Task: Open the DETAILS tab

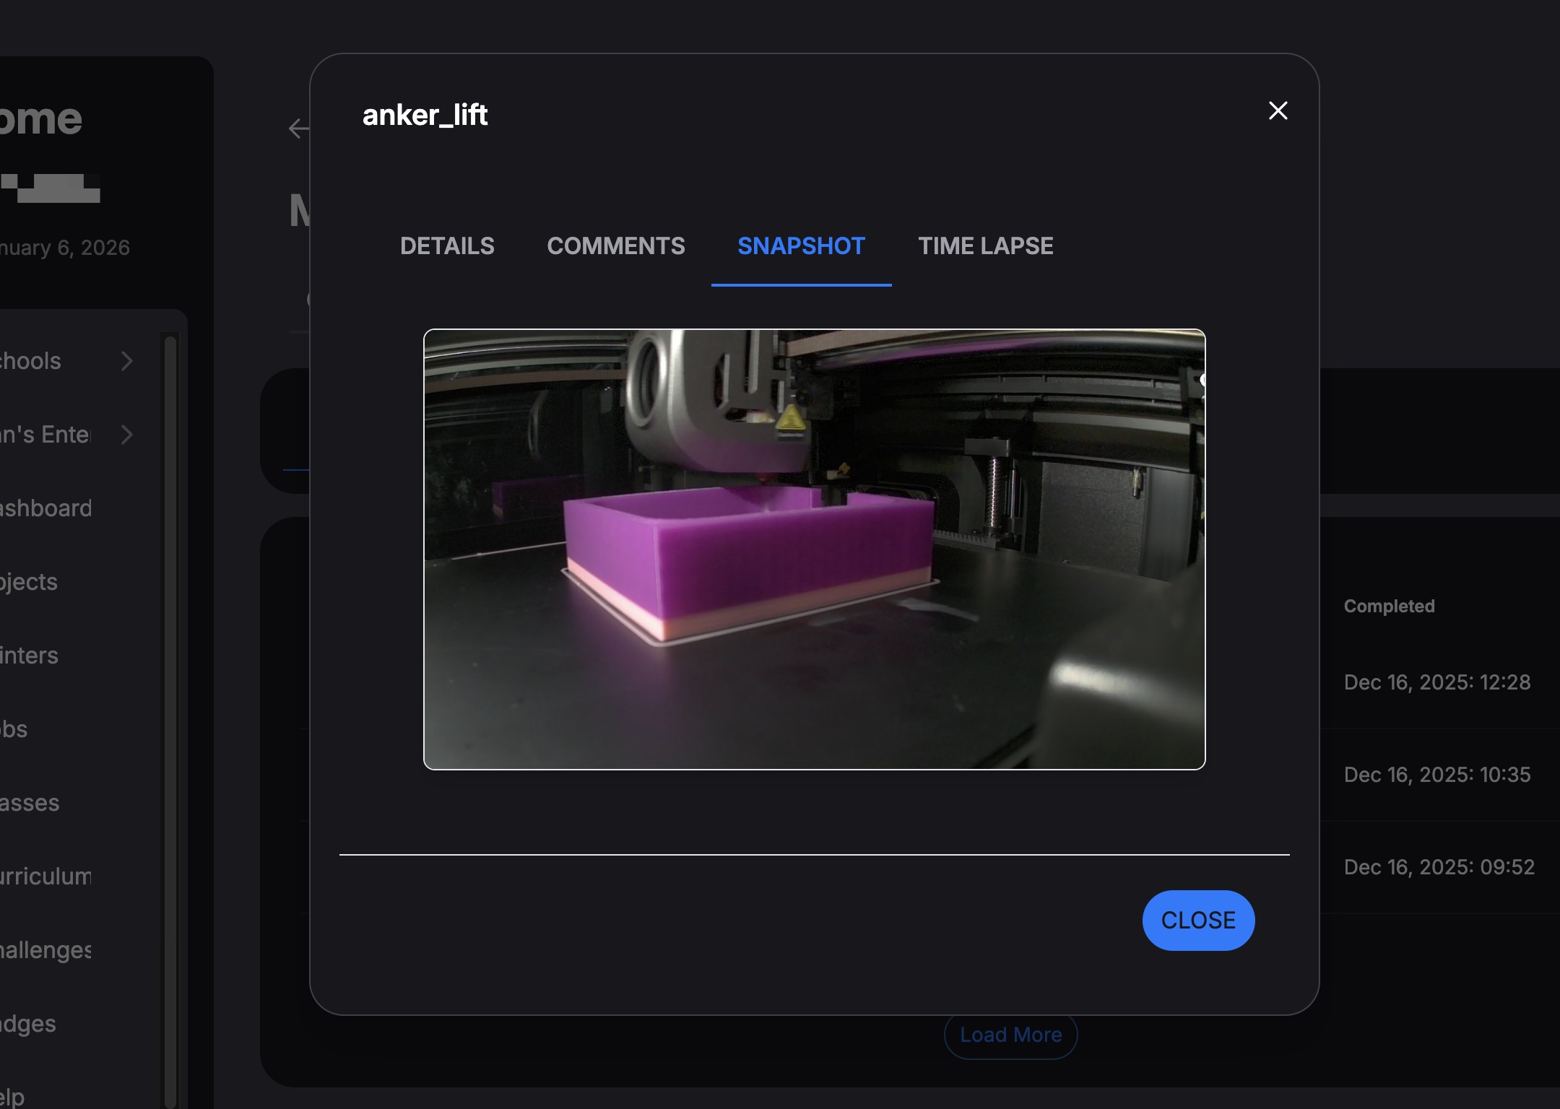Action: point(447,246)
